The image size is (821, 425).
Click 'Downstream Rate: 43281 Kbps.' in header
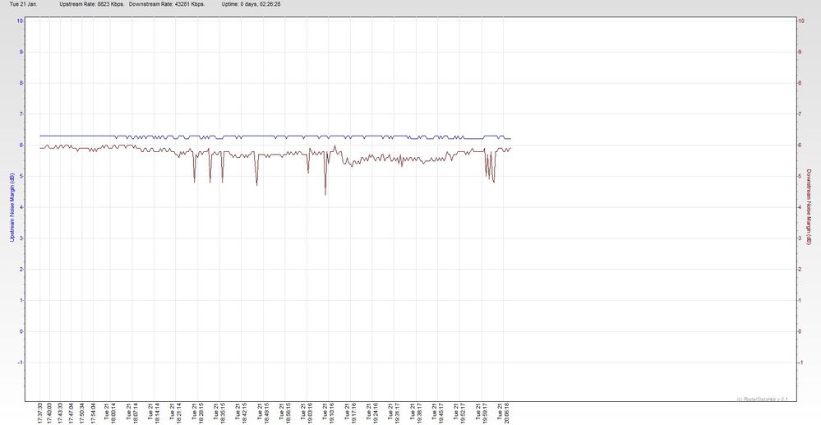(167, 4)
